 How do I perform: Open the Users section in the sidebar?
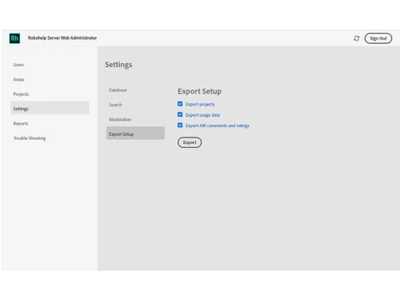point(18,65)
